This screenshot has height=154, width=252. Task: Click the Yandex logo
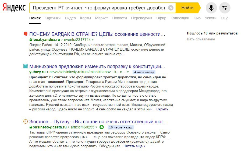coord(14,8)
